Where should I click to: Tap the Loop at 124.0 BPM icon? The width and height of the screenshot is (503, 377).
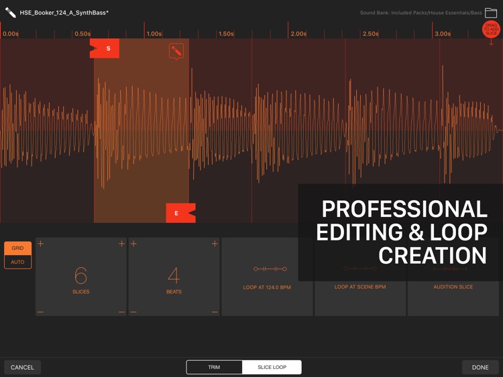click(270, 269)
